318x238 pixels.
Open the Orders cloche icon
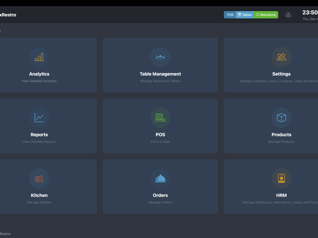[x=160, y=178]
